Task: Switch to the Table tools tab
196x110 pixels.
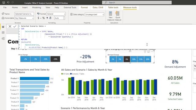Action: tap(113, 7)
